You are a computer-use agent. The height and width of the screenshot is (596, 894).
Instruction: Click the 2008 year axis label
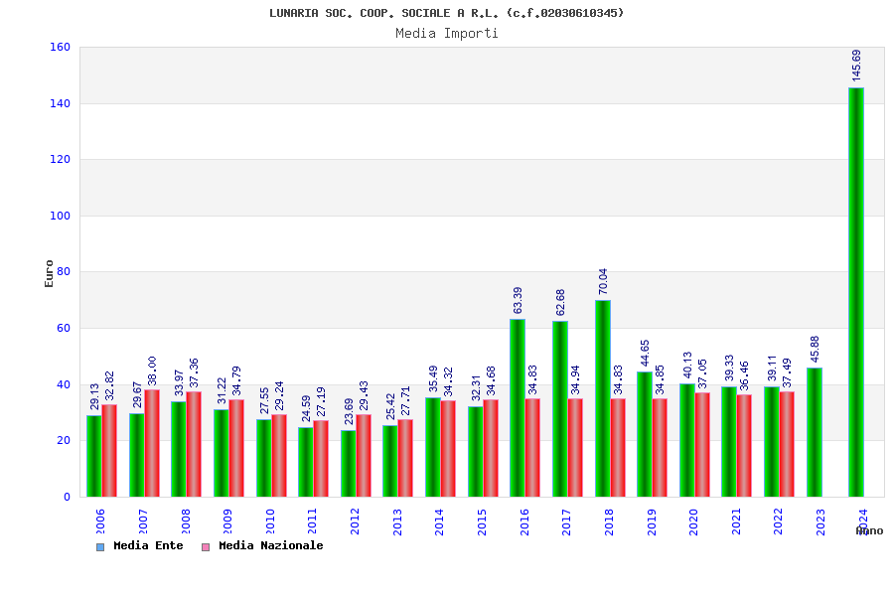[186, 521]
